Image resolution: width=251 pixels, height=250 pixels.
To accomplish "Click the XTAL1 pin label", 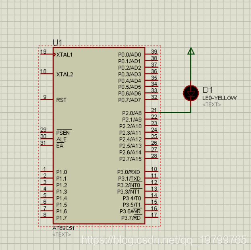I will pyautogui.click(x=64, y=55).
